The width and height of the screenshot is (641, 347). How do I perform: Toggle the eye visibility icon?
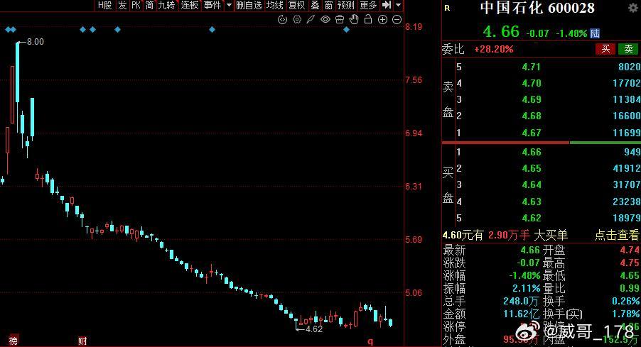pyautogui.click(x=325, y=20)
